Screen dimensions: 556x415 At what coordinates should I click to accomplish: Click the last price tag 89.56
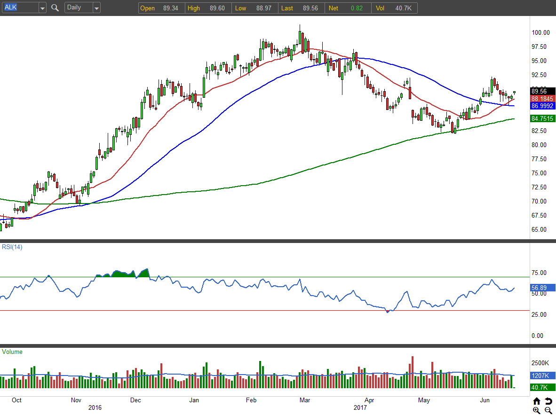pos(542,92)
